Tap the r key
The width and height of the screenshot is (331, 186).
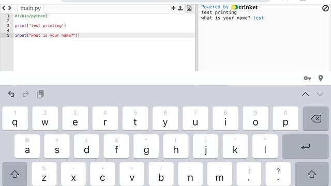[105, 118]
